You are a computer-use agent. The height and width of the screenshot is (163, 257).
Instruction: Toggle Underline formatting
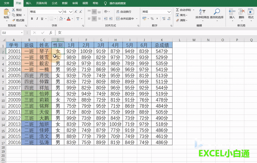click(42, 19)
